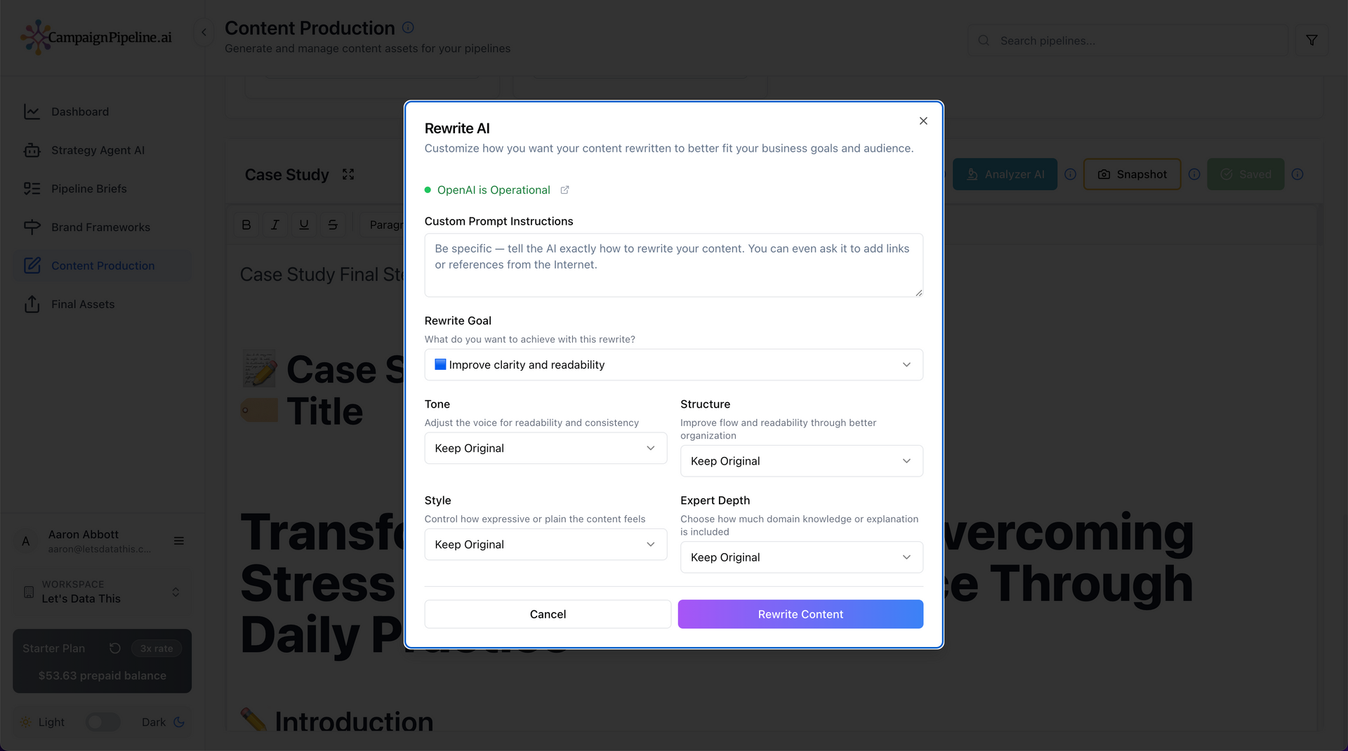Click the fullscreen expand icon beside Case Study
The width and height of the screenshot is (1348, 751).
348,174
